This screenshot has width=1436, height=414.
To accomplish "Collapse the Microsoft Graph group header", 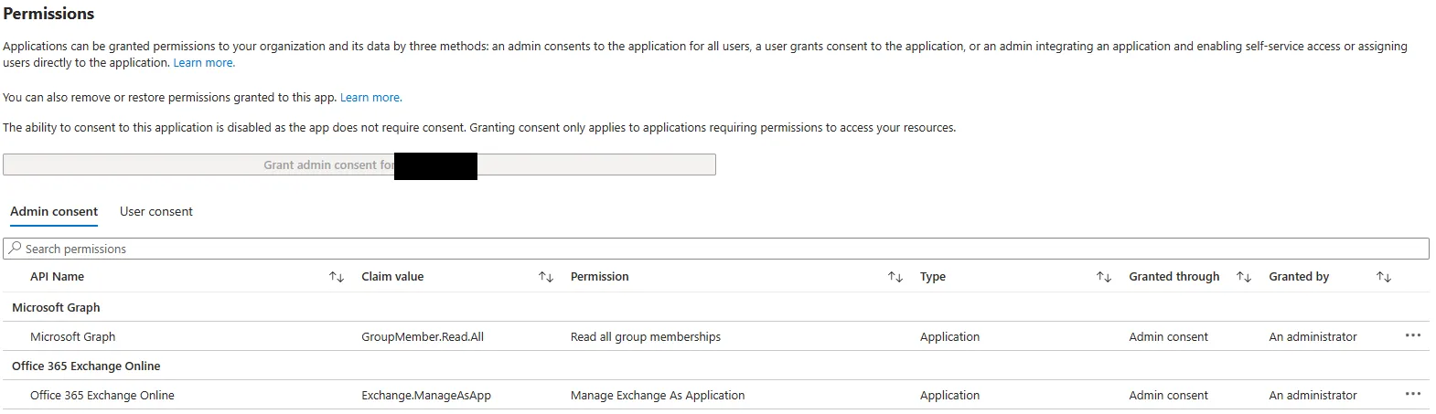I will [x=56, y=308].
